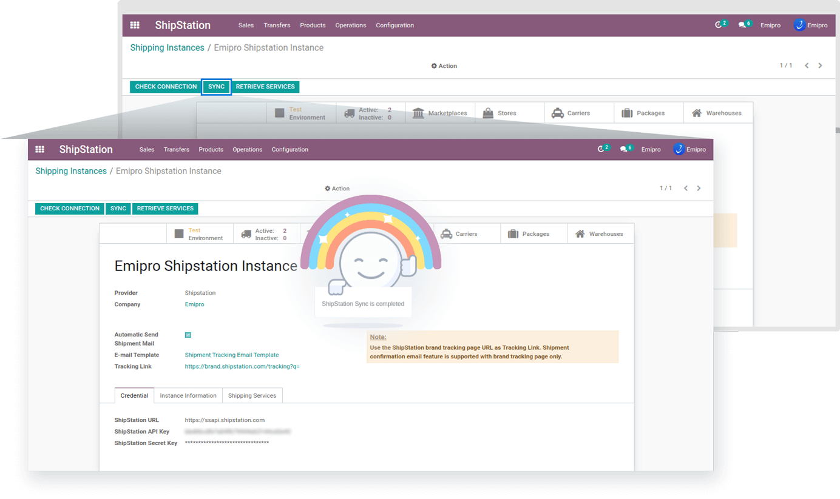This screenshot has width=840, height=499.
Task: Open Marketplaces stat button in back window
Action: click(440, 113)
